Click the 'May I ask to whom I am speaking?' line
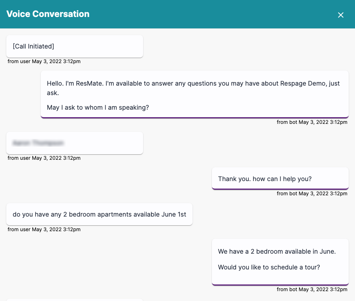The height and width of the screenshot is (301, 355). [x=98, y=107]
